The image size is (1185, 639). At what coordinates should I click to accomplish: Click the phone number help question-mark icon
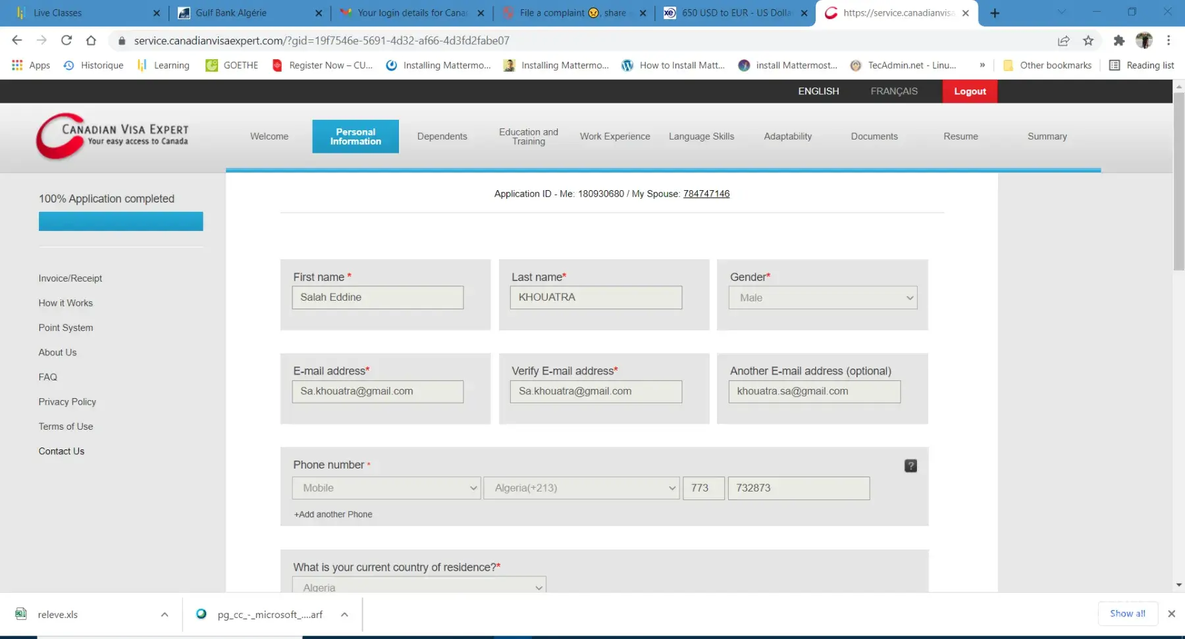(910, 466)
